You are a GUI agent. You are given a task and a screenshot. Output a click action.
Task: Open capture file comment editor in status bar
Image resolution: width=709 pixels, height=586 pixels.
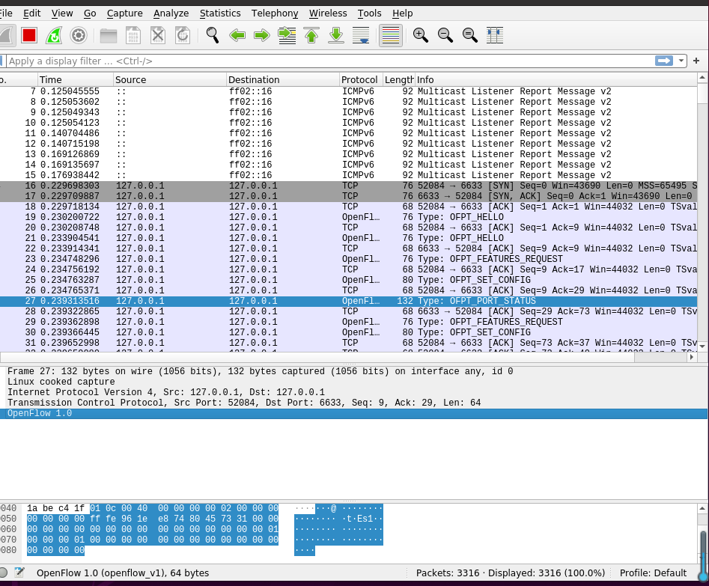coord(20,573)
